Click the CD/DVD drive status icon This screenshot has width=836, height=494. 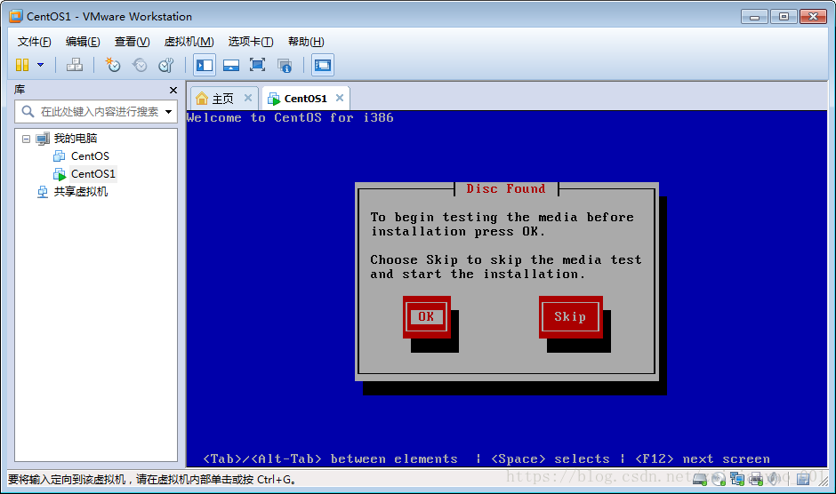click(x=719, y=479)
